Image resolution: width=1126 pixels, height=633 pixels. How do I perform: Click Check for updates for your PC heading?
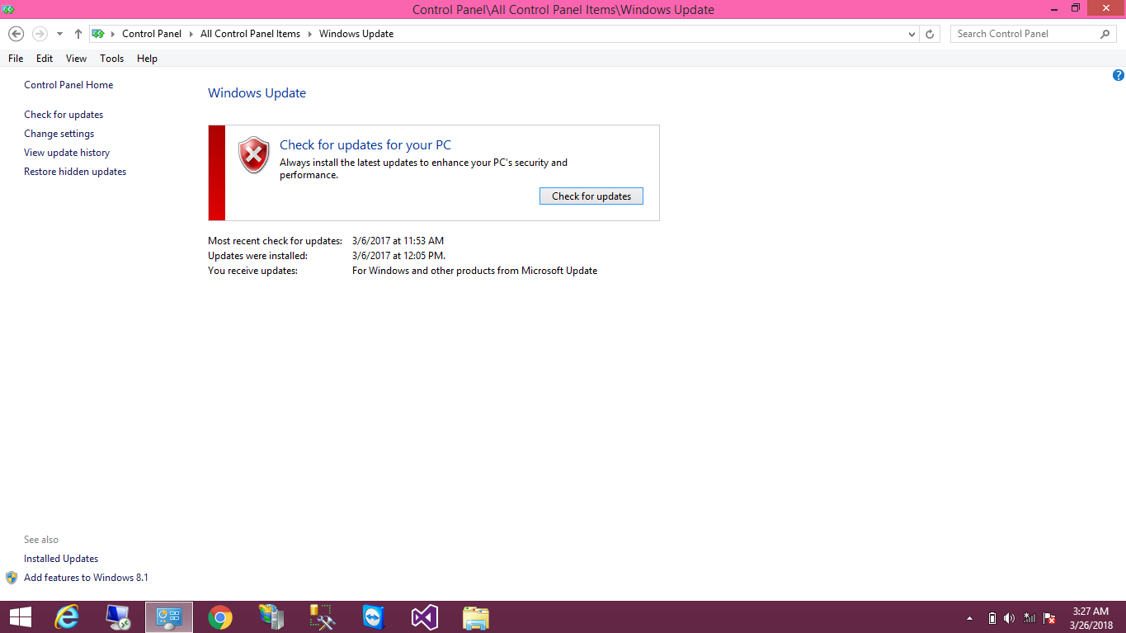click(365, 145)
